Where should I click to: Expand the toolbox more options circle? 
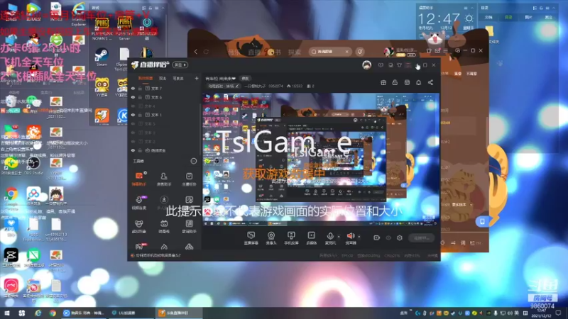point(194,161)
